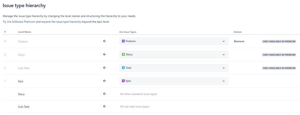
Task: Click the left arrow in the Feature row
Action: pyautogui.click(x=105, y=41)
